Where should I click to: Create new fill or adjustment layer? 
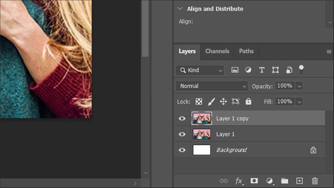(270, 181)
